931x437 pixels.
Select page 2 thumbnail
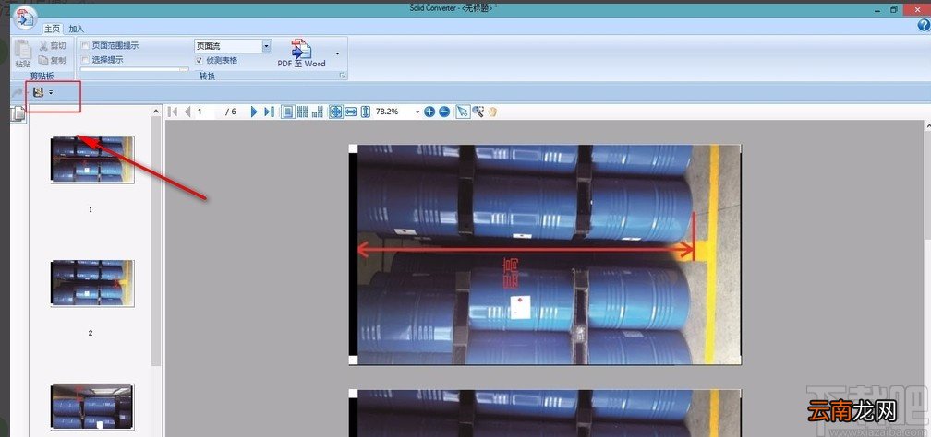92,283
